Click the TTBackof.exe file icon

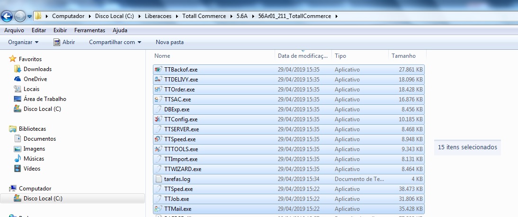coord(159,70)
